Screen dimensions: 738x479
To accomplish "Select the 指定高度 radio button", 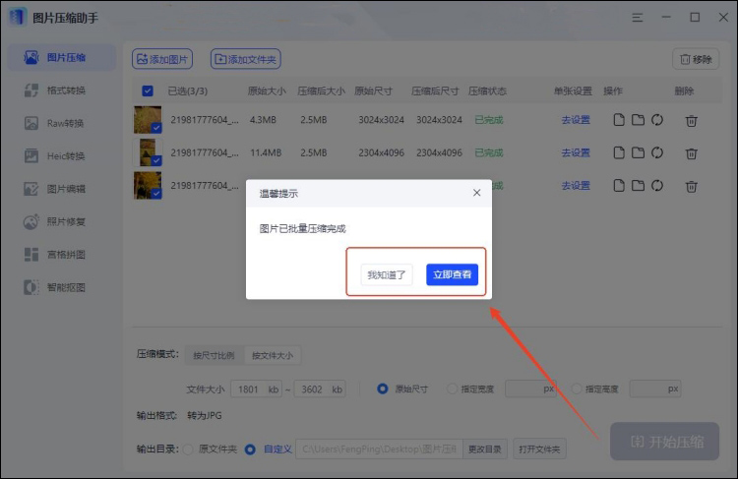I will pyautogui.click(x=577, y=389).
